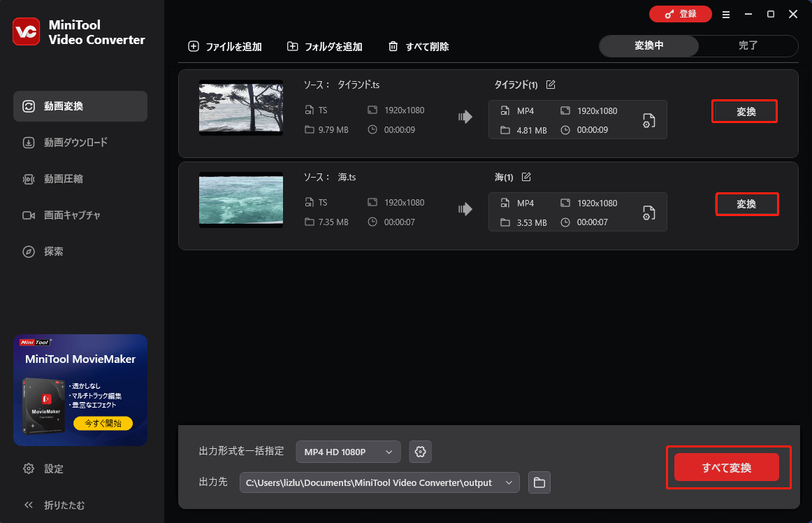Click the 9.79 MB source size
The height and width of the screenshot is (523, 812).
[333, 130]
